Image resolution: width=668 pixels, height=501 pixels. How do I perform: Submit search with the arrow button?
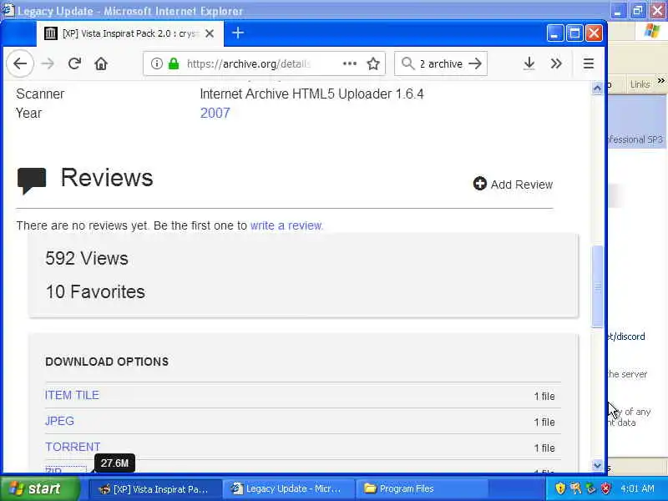point(475,63)
